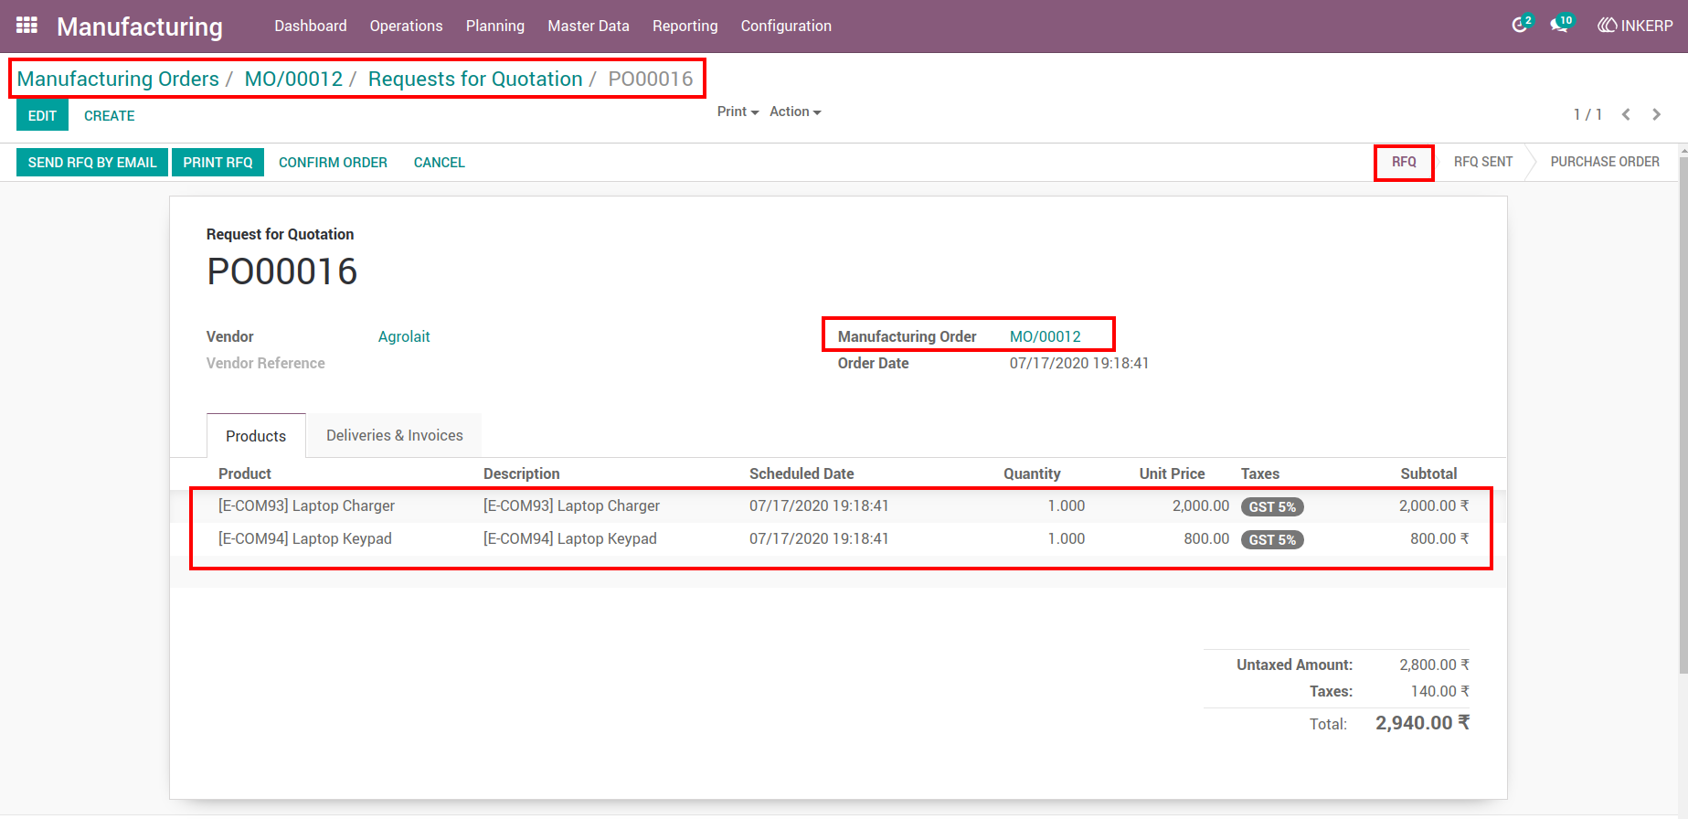Open the conversations chat bubble icon
This screenshot has width=1688, height=819.
1560,25
